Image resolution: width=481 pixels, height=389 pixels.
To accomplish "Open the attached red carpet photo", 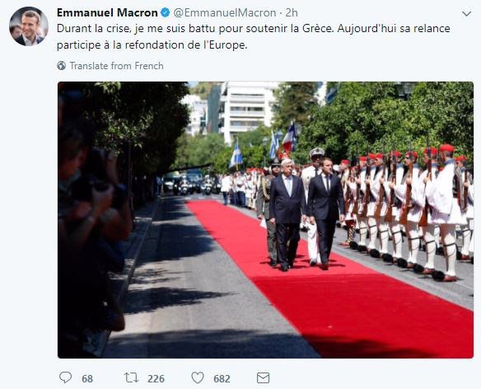I will point(265,220).
